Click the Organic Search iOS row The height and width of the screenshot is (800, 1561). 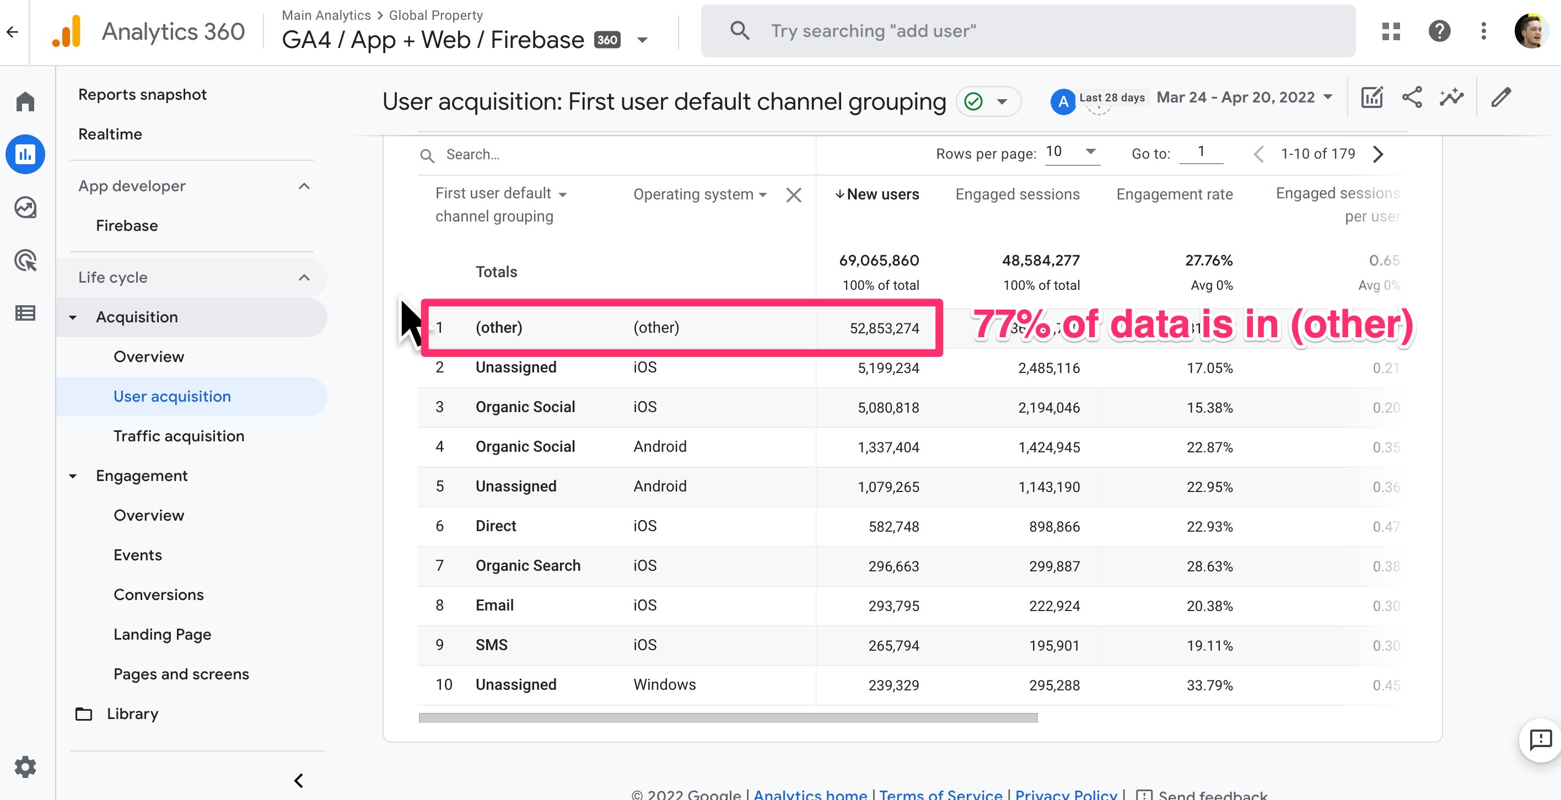pyautogui.click(x=909, y=566)
